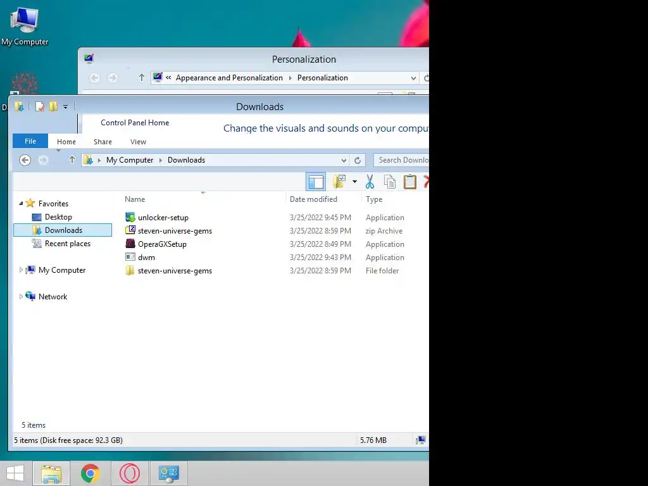The height and width of the screenshot is (486, 648).
Task: Click the Paste clipboard icon
Action: point(409,182)
